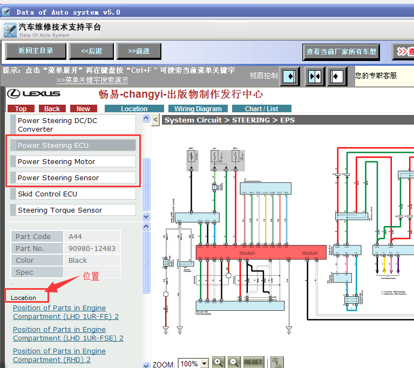Click the connector grid icon beside RESET
Viewport: 414px width, 368px height.
click(x=277, y=363)
